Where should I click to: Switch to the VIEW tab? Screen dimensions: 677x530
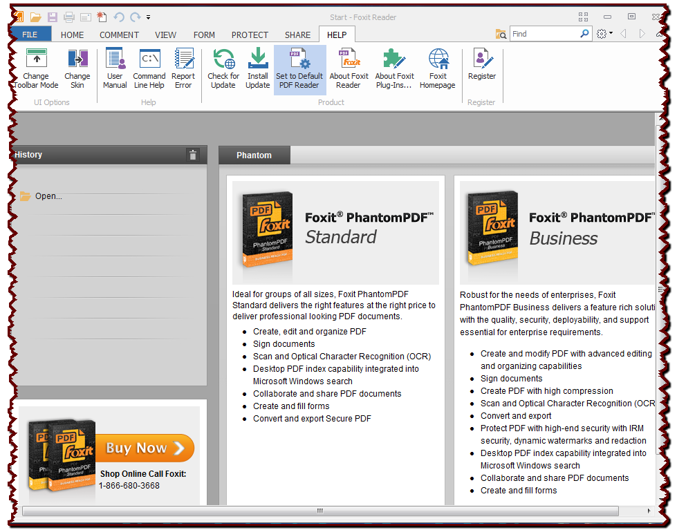pyautogui.click(x=166, y=35)
